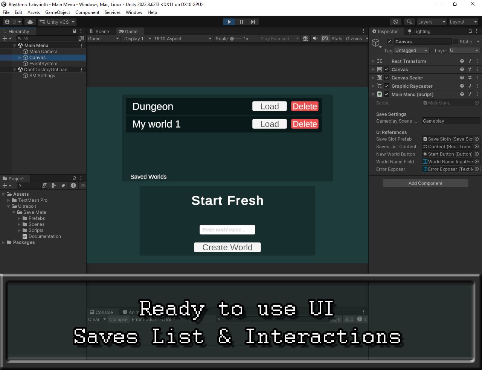Open Canvas Scaler component kebab menu

[477, 78]
